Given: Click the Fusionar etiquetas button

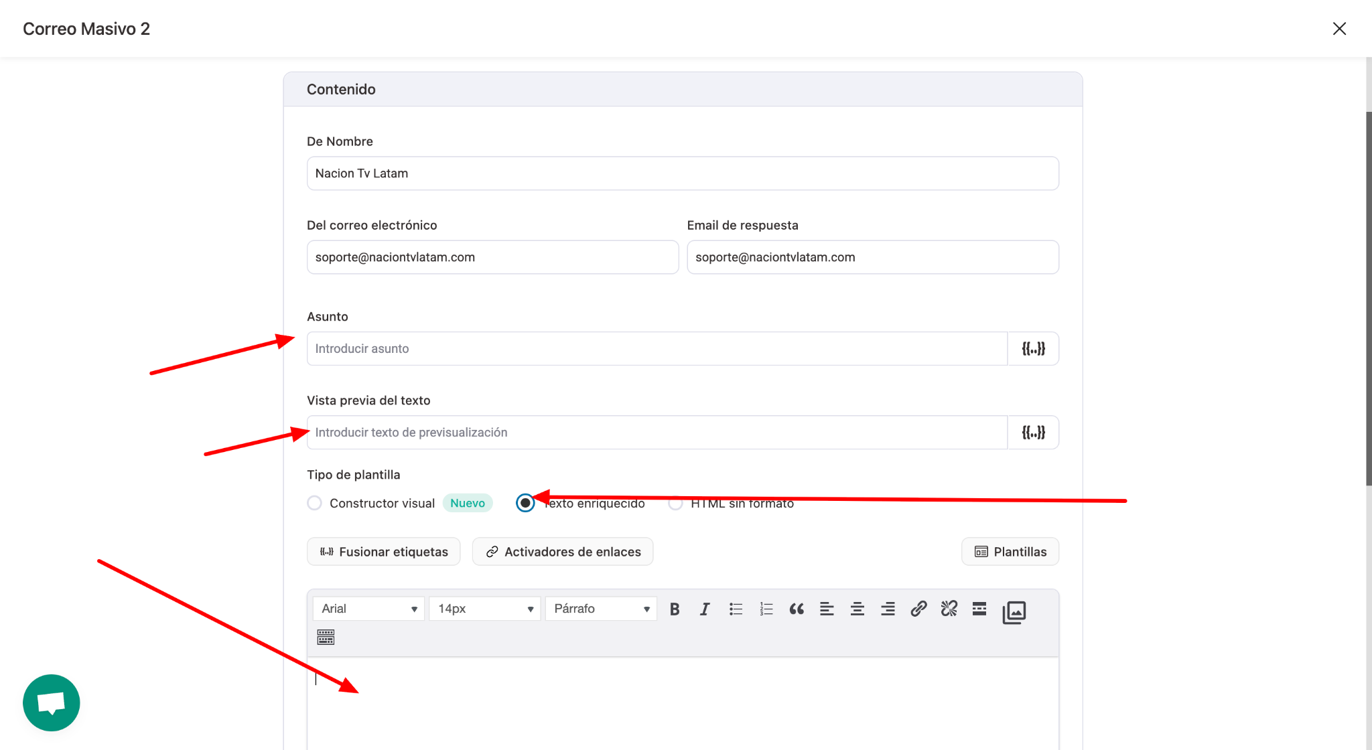Looking at the screenshot, I should click(383, 552).
